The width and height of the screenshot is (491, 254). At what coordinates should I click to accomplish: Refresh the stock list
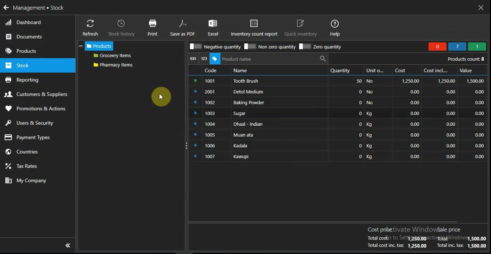90,28
